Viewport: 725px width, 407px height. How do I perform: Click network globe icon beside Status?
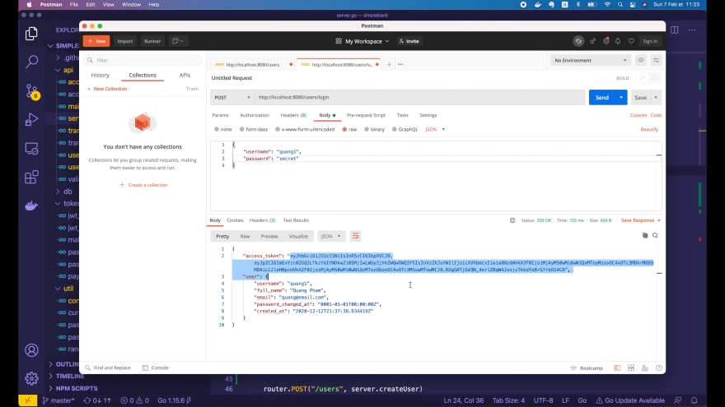512,220
